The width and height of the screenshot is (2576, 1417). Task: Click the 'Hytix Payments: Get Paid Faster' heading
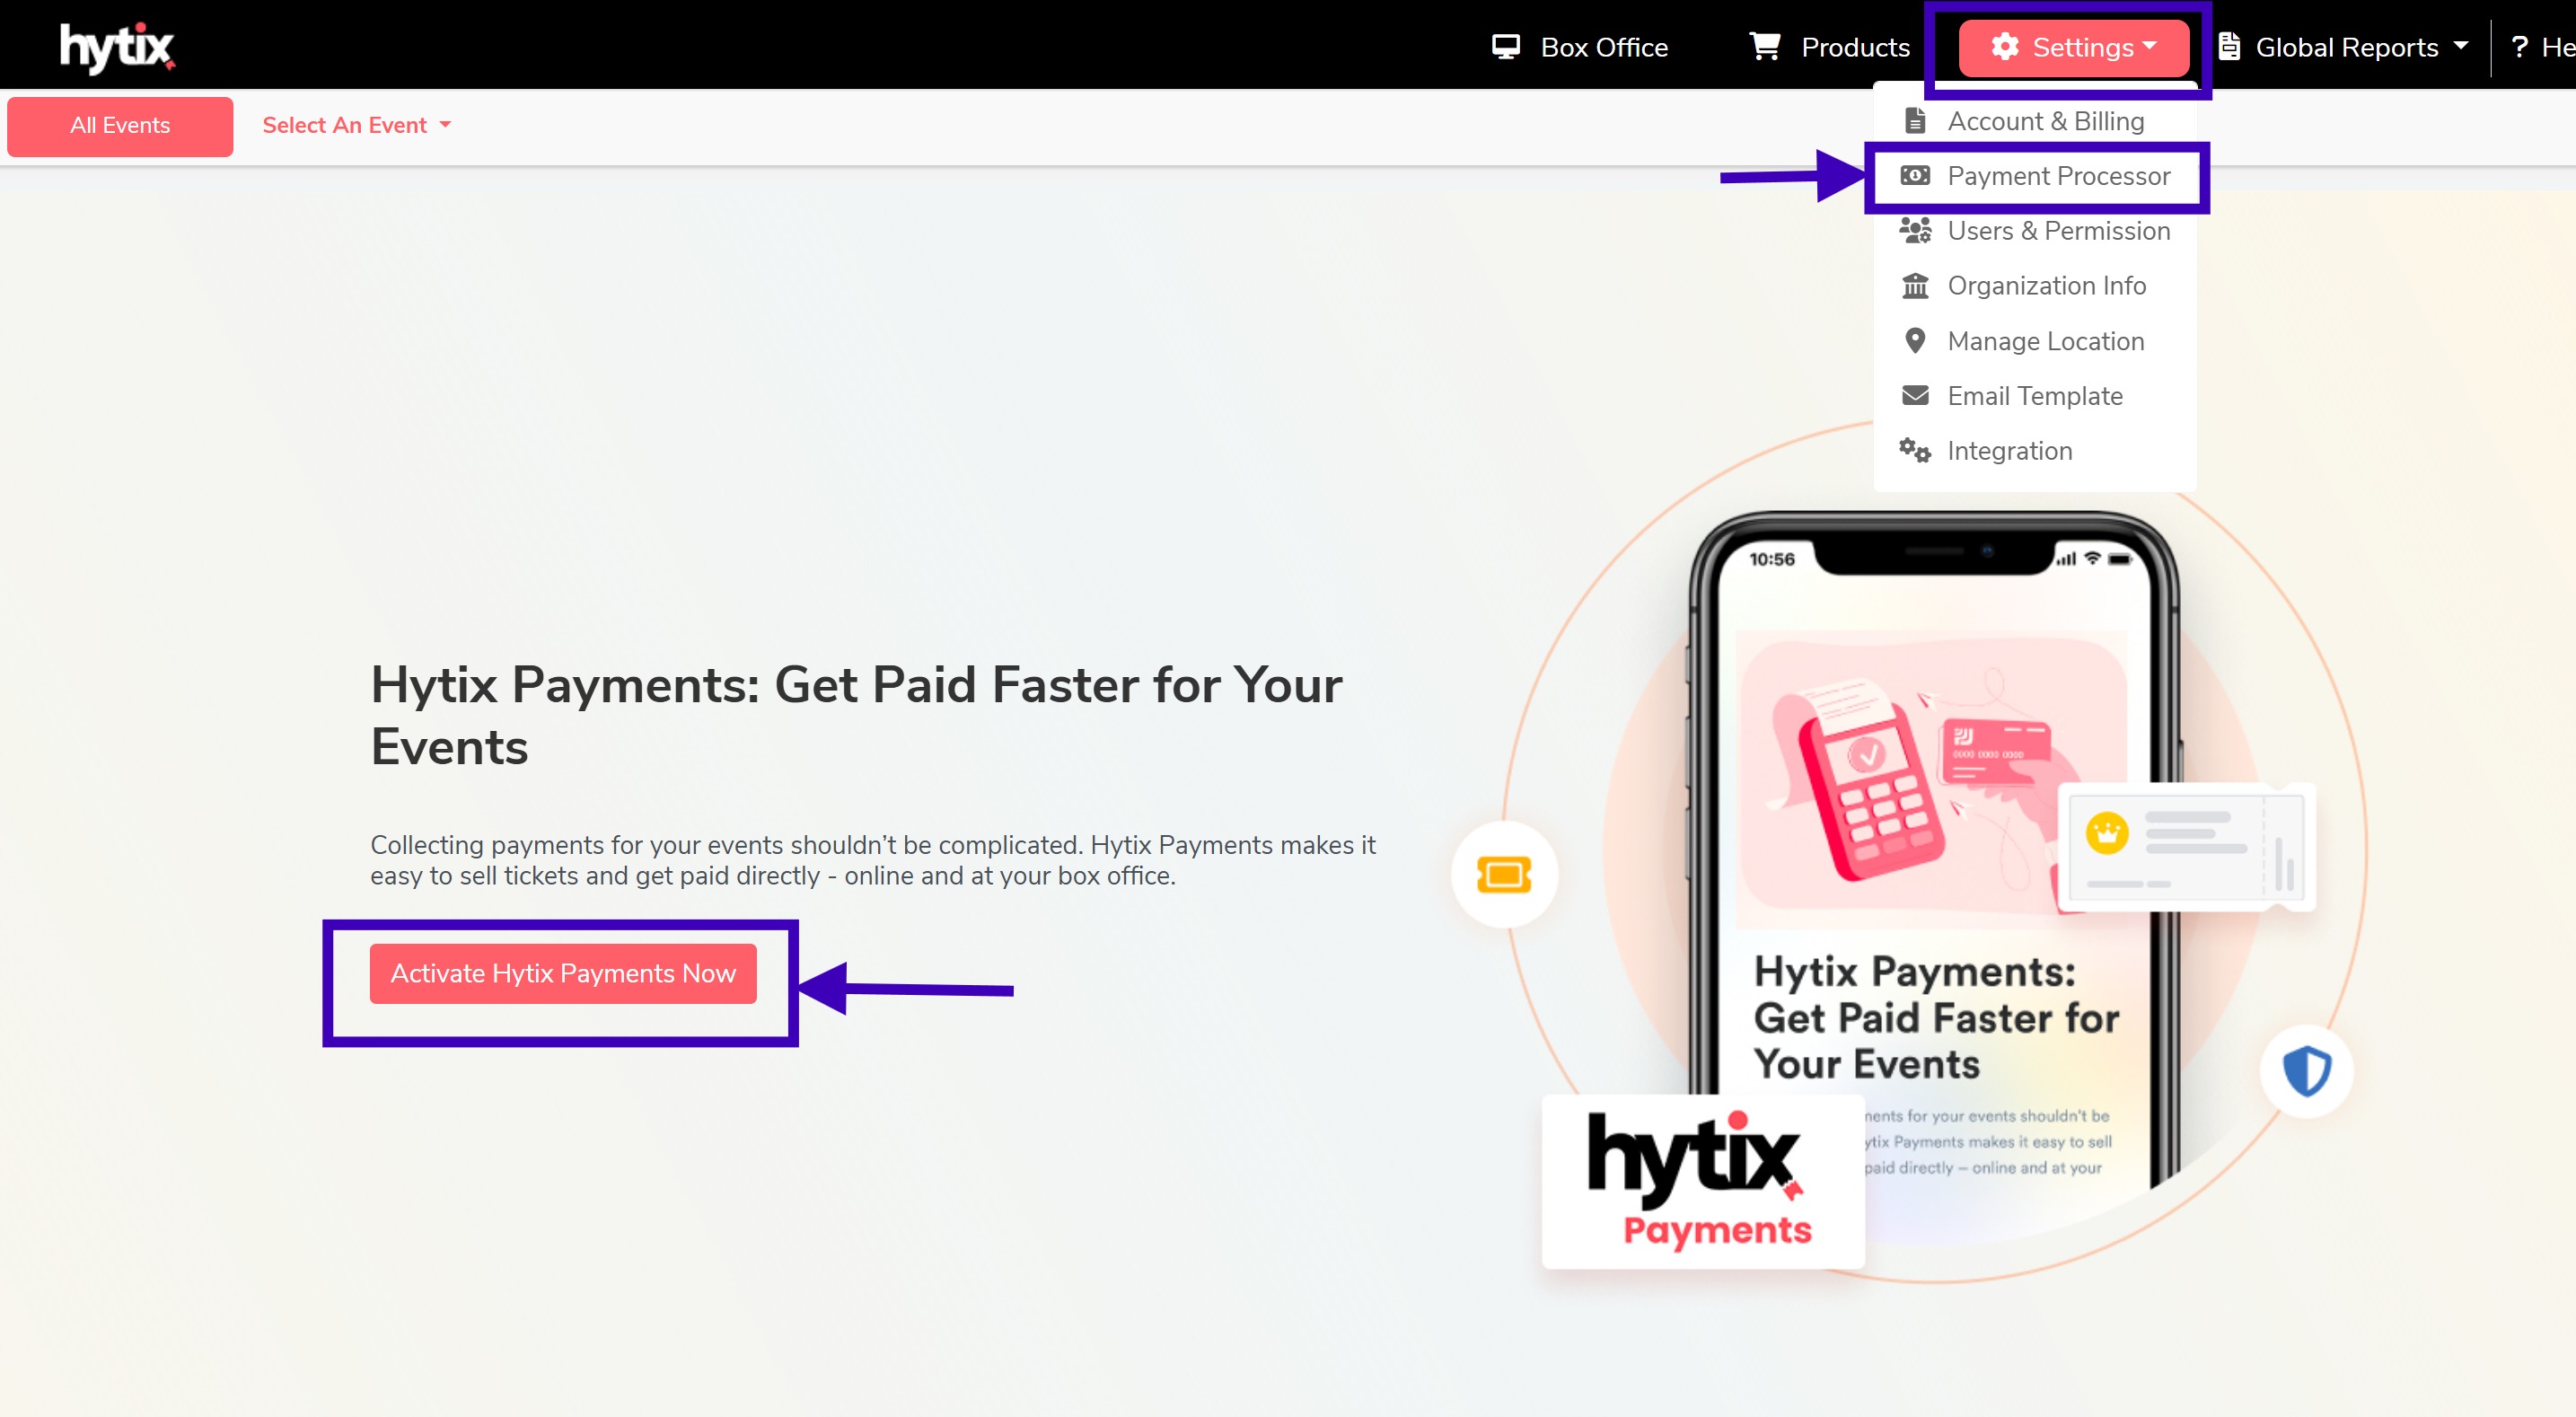coord(856,715)
